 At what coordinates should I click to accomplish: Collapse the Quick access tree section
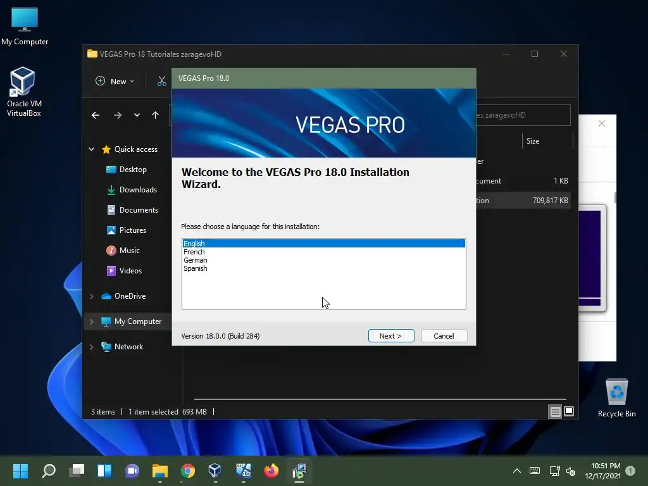91,149
